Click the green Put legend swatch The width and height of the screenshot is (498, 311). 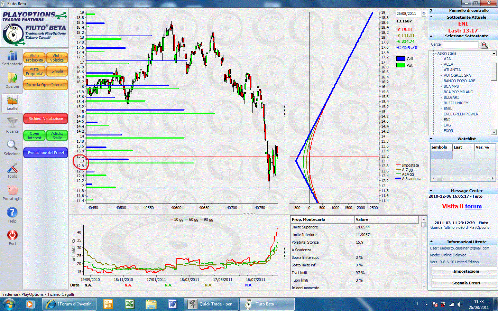tap(400, 65)
